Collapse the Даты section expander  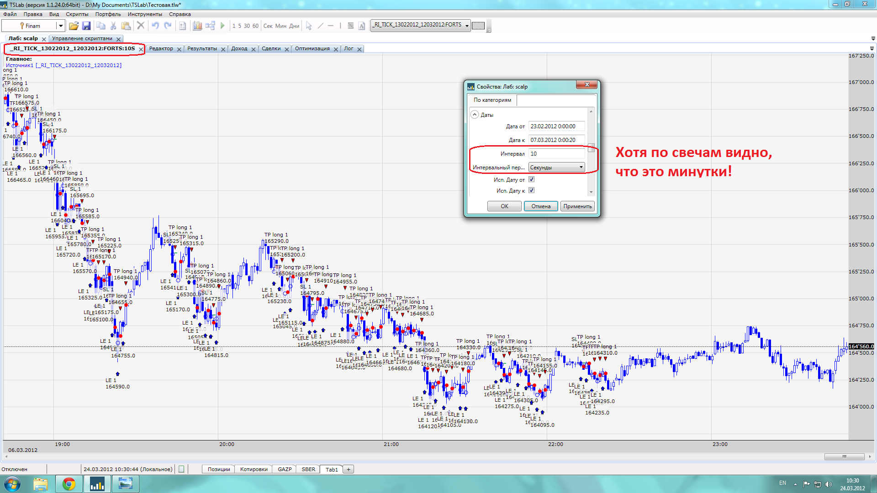click(475, 115)
